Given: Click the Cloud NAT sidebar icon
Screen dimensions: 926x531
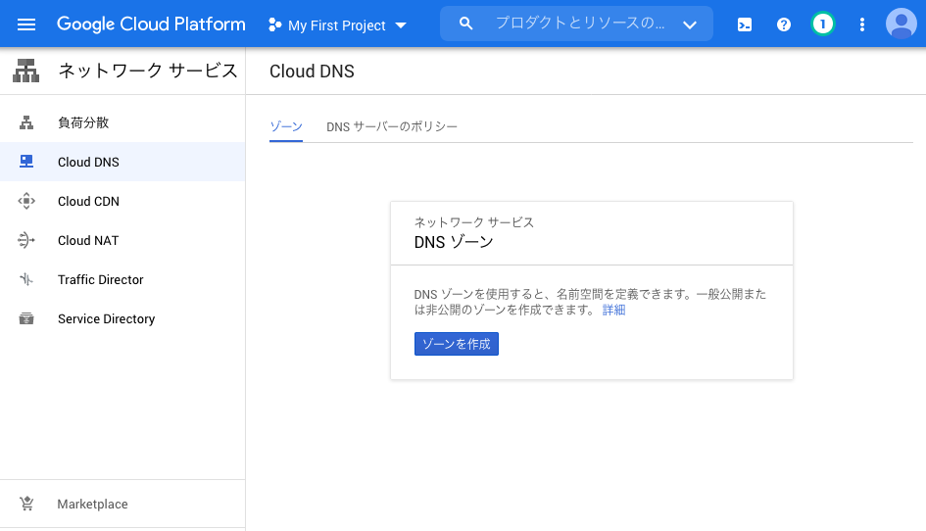Looking at the screenshot, I should [26, 240].
